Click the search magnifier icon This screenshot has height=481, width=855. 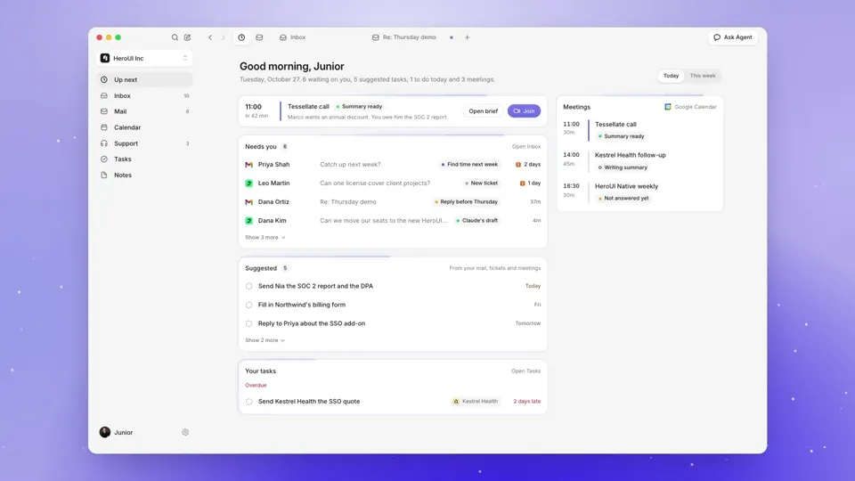pyautogui.click(x=175, y=37)
